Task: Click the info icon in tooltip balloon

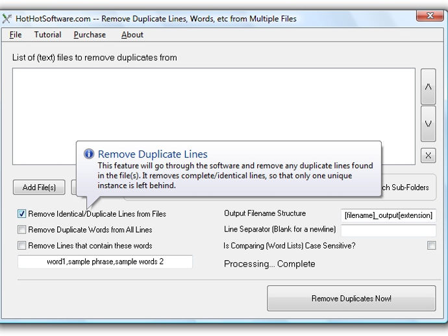Action: [x=89, y=154]
